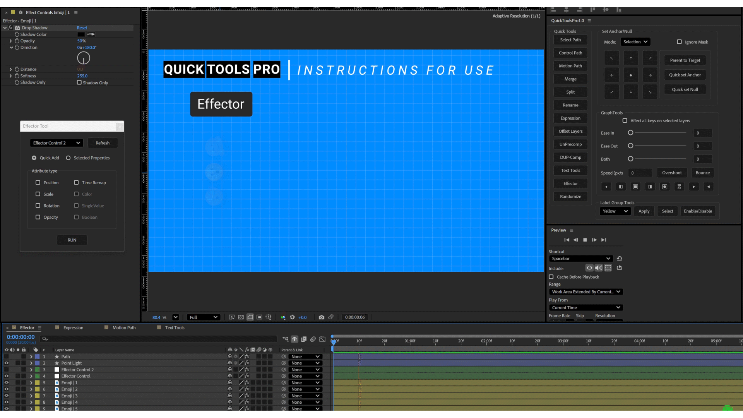This screenshot has height=418, width=743.
Task: Open the Yellow label color dropdown
Action: [x=615, y=211]
